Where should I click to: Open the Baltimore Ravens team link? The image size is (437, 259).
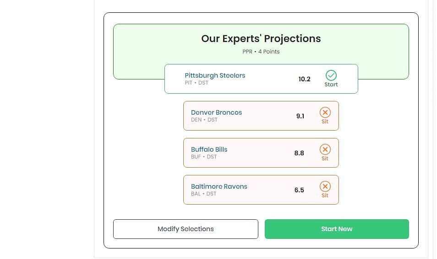pyautogui.click(x=219, y=186)
